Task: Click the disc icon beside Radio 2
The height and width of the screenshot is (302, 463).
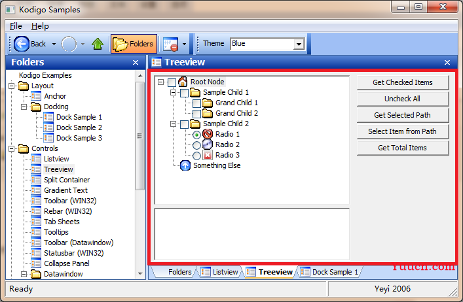Action: coord(208,144)
